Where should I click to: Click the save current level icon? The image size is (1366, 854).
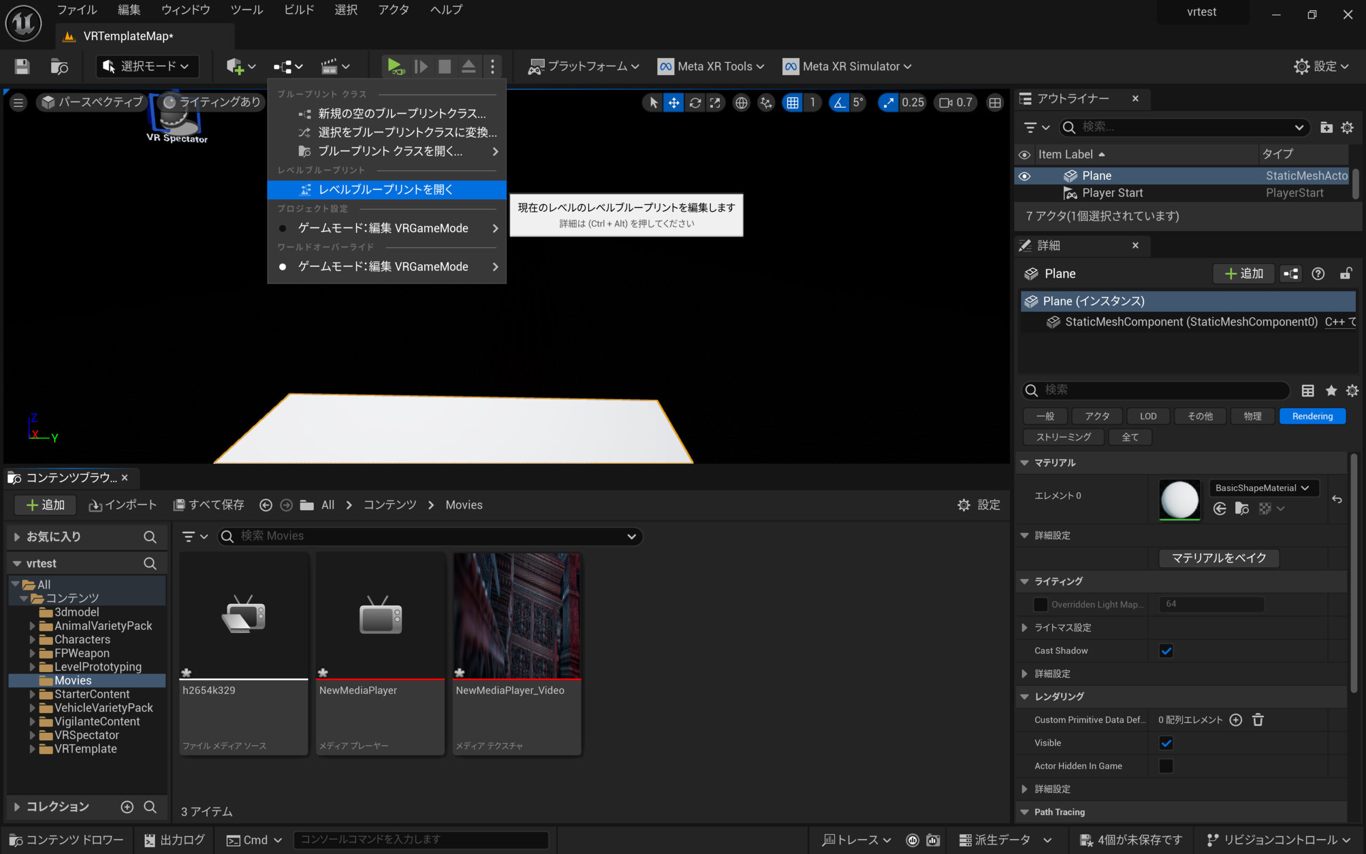pyautogui.click(x=22, y=67)
